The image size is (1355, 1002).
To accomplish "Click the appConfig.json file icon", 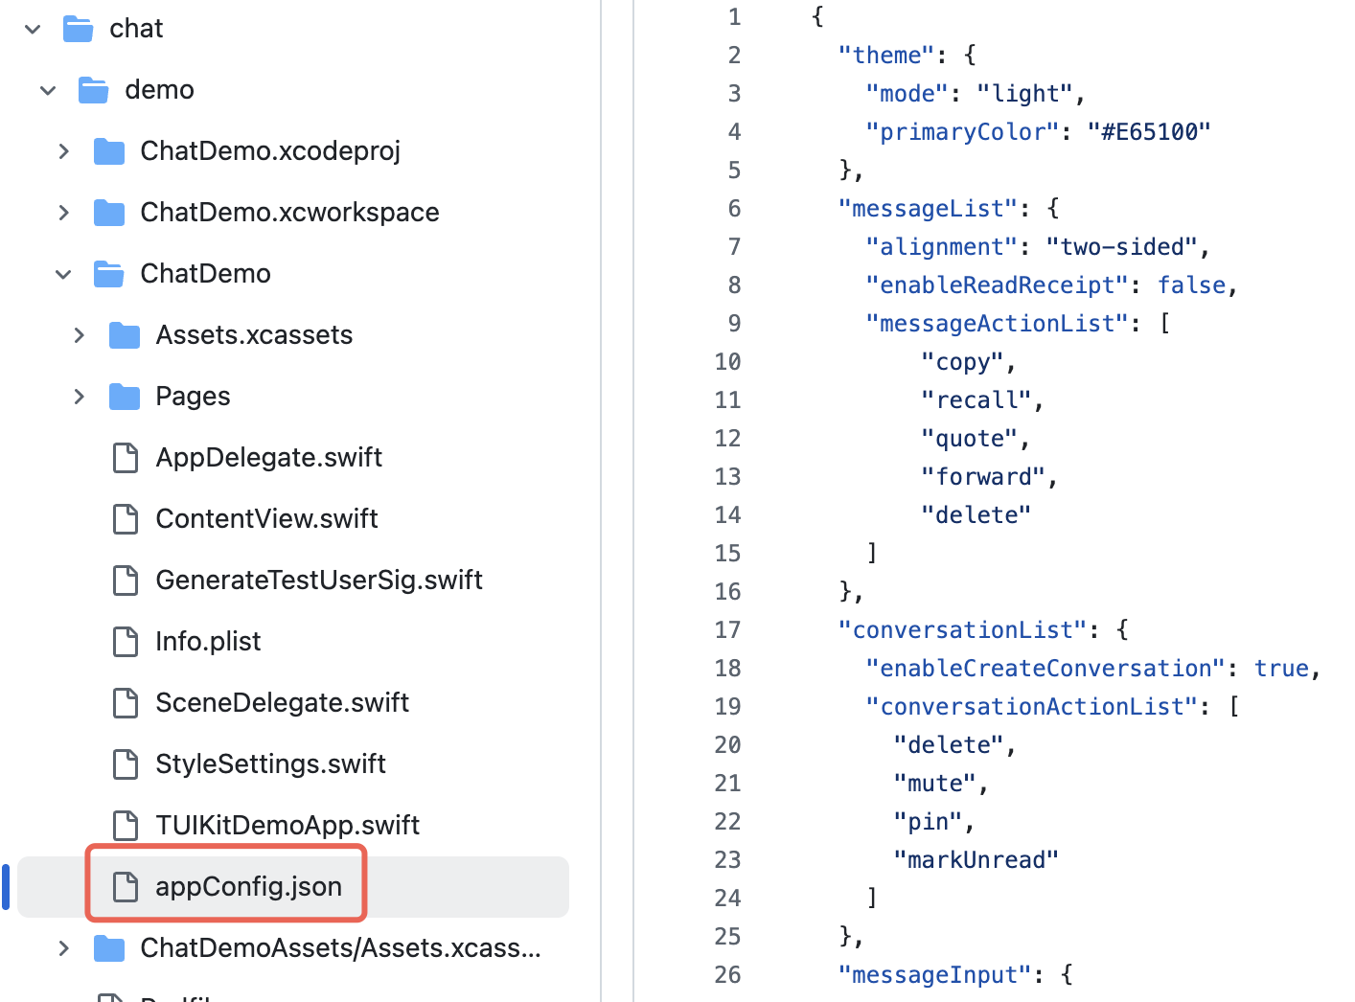I will tap(126, 887).
